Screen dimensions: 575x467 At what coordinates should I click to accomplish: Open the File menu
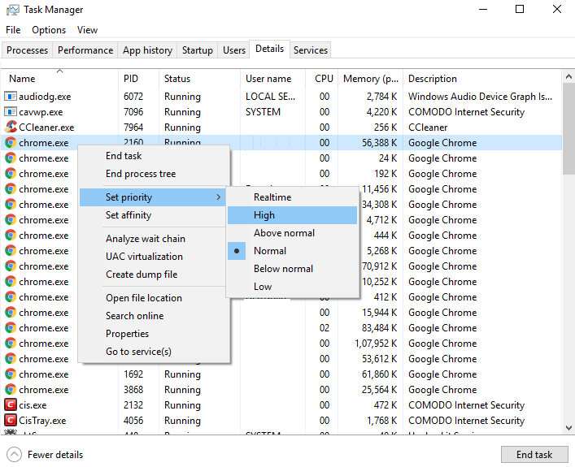point(13,30)
